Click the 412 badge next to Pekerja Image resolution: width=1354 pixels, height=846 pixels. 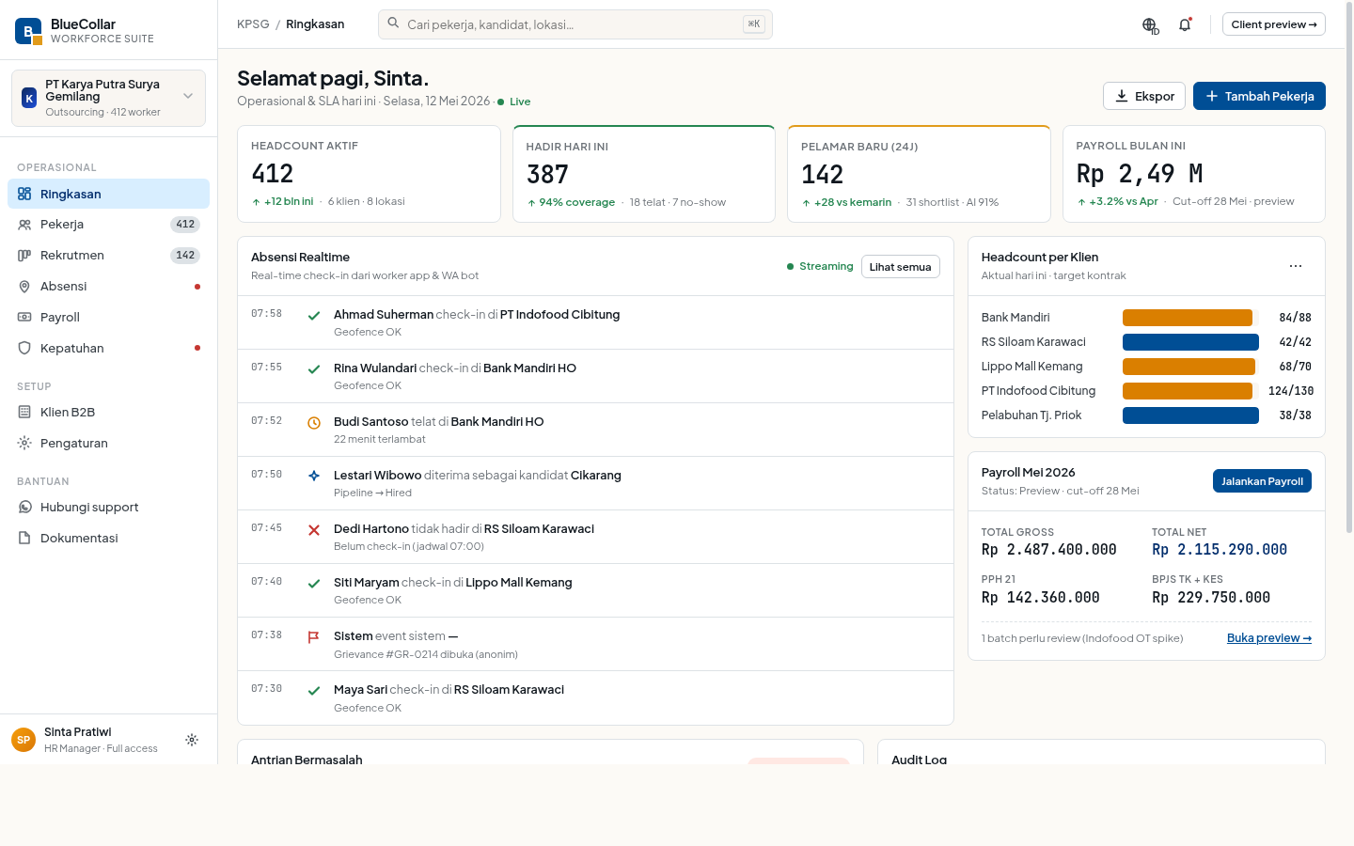pos(185,225)
